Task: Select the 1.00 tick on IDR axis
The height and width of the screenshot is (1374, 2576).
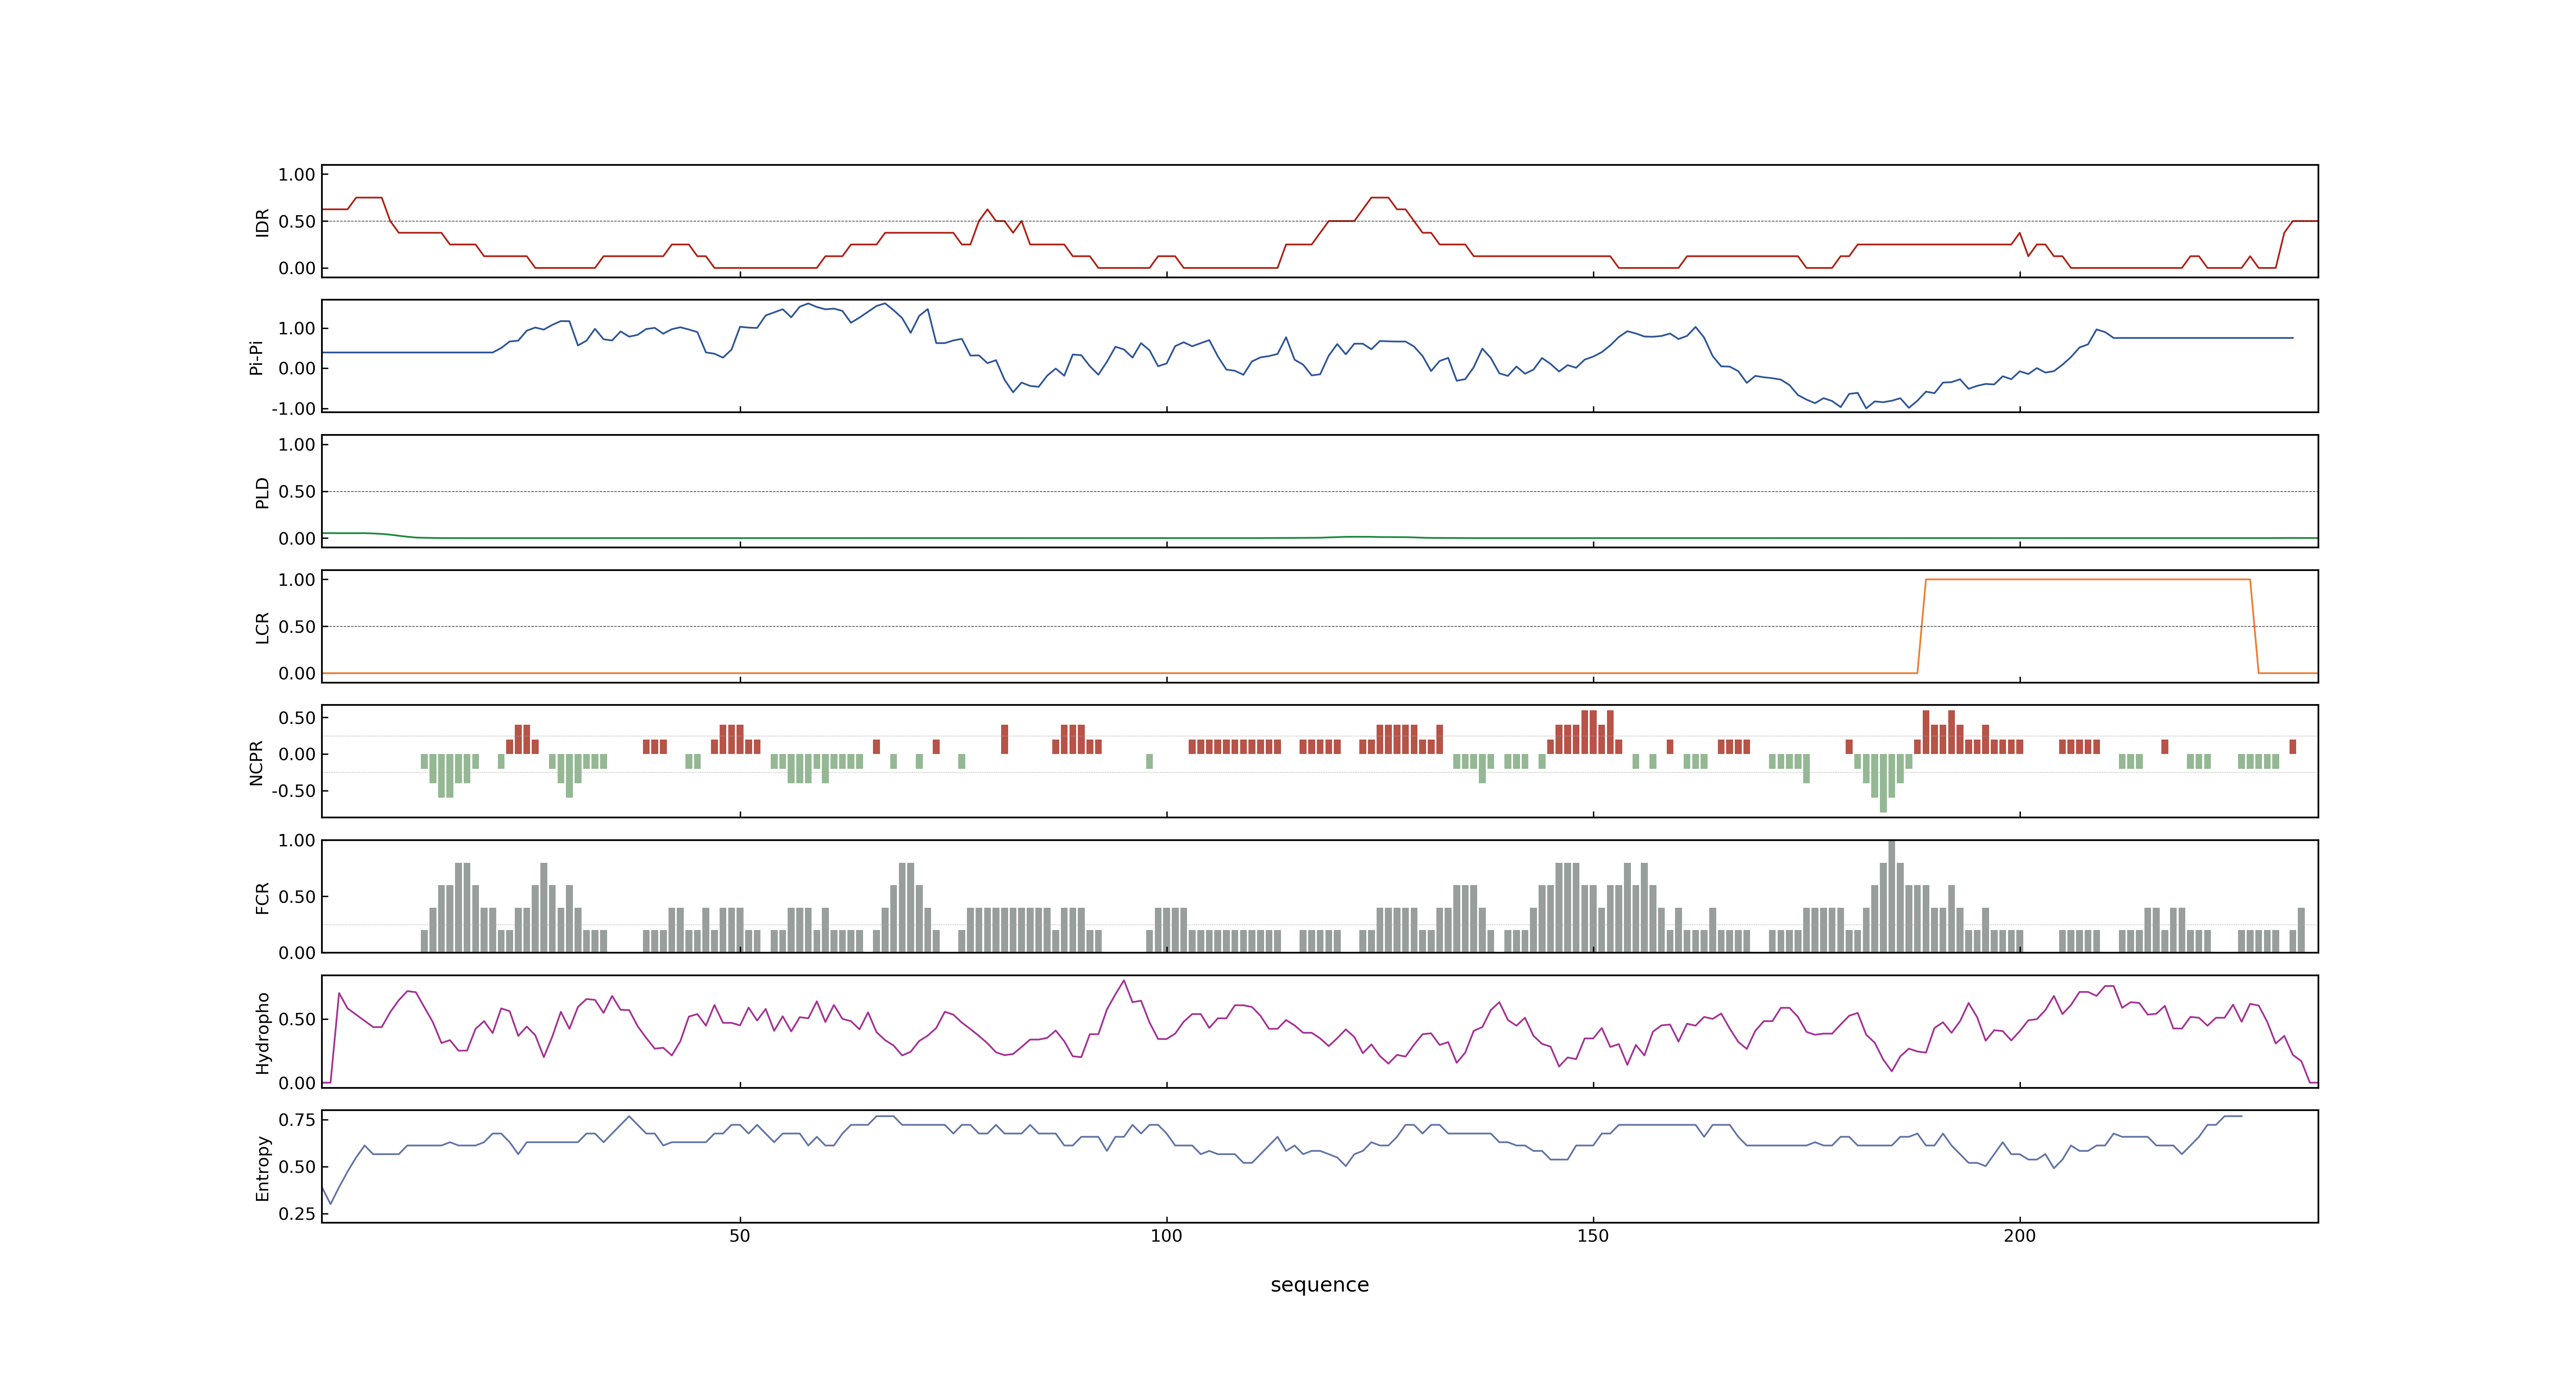Action: pyautogui.click(x=297, y=175)
